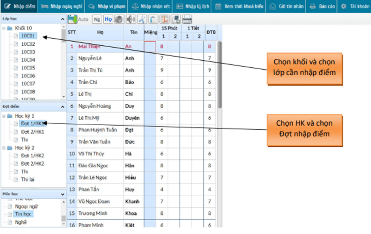
Task: Click the save scores floppy disk icon
Action: click(x=72, y=19)
